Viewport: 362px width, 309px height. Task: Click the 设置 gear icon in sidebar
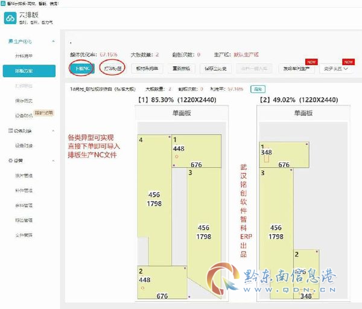coord(10,161)
